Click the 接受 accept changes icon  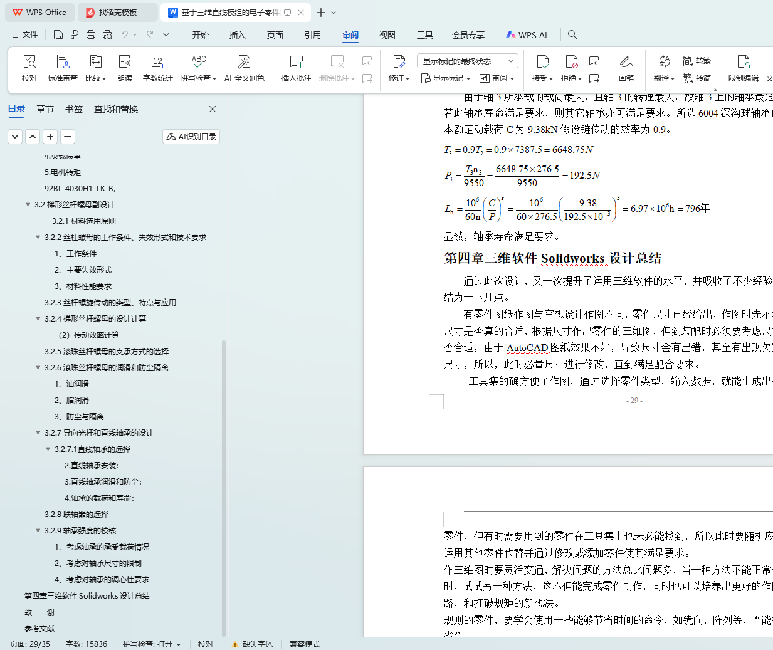[543, 61]
